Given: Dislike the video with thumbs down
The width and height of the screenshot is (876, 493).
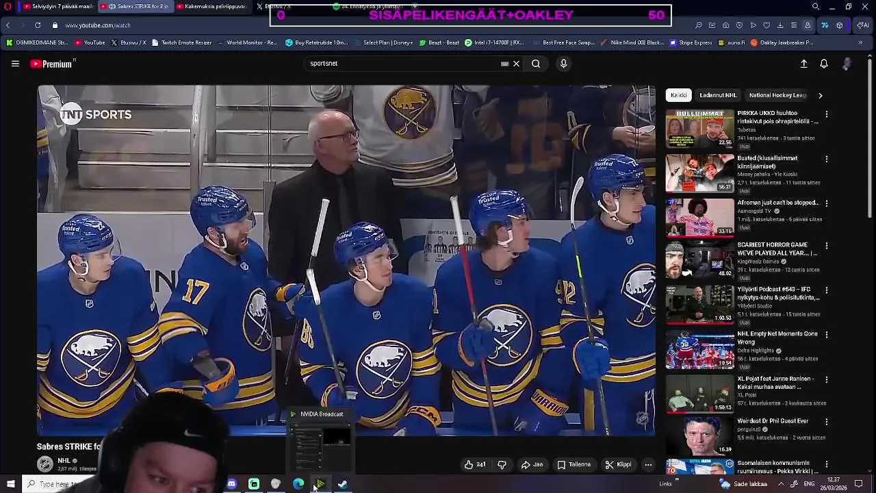Looking at the screenshot, I should point(502,465).
